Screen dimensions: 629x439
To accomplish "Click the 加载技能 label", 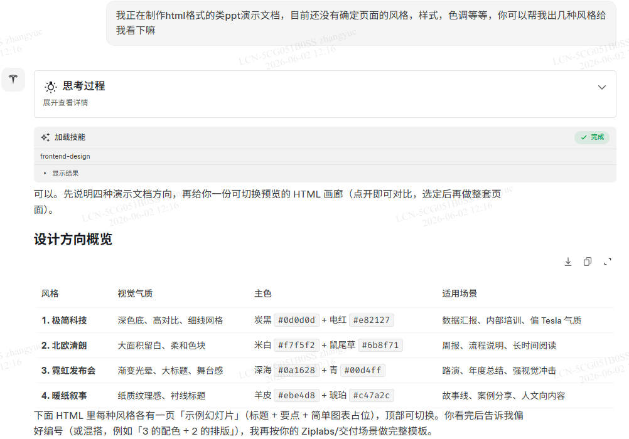I will 70,137.
